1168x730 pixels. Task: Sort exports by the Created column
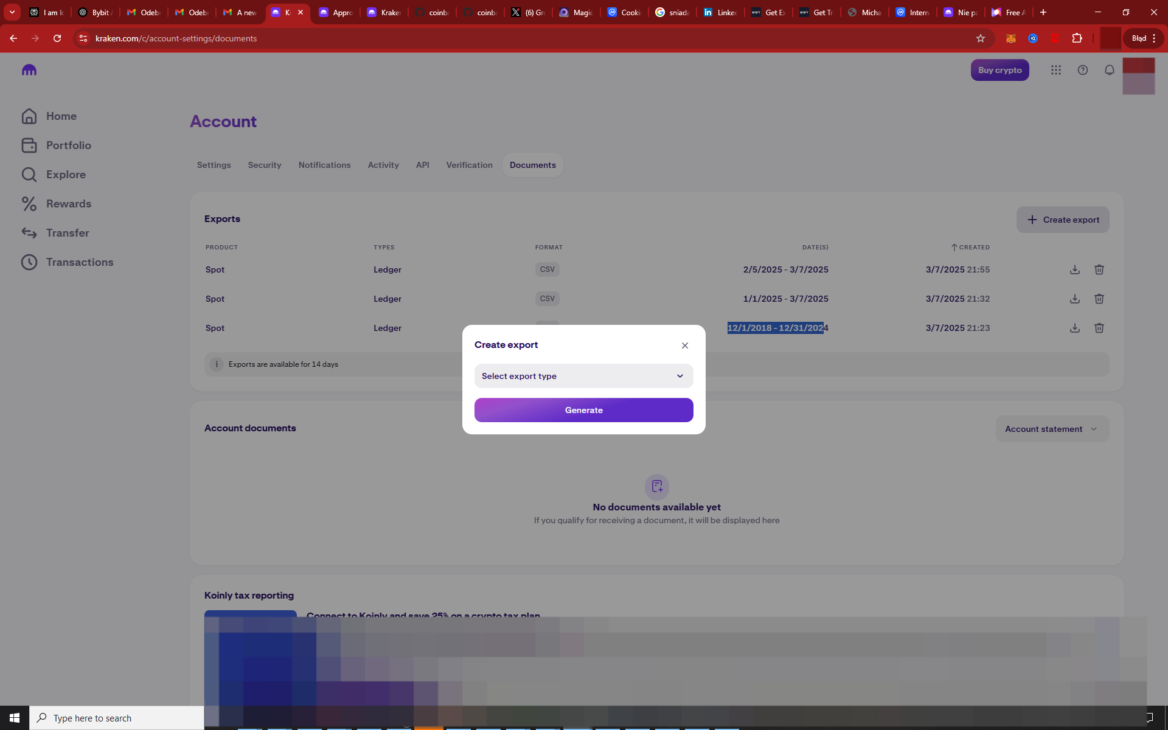coord(970,248)
